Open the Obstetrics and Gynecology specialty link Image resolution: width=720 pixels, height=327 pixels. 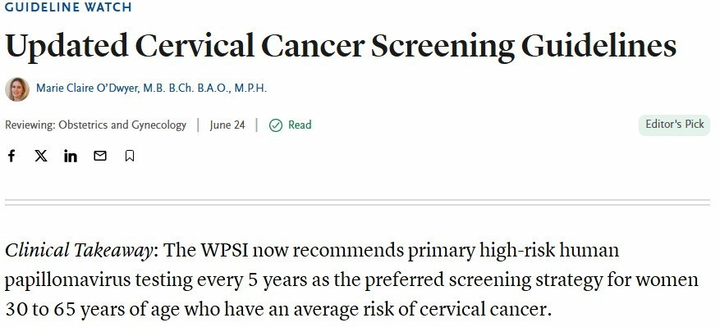122,125
